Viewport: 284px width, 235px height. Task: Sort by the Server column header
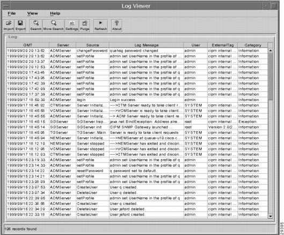tap(63, 45)
